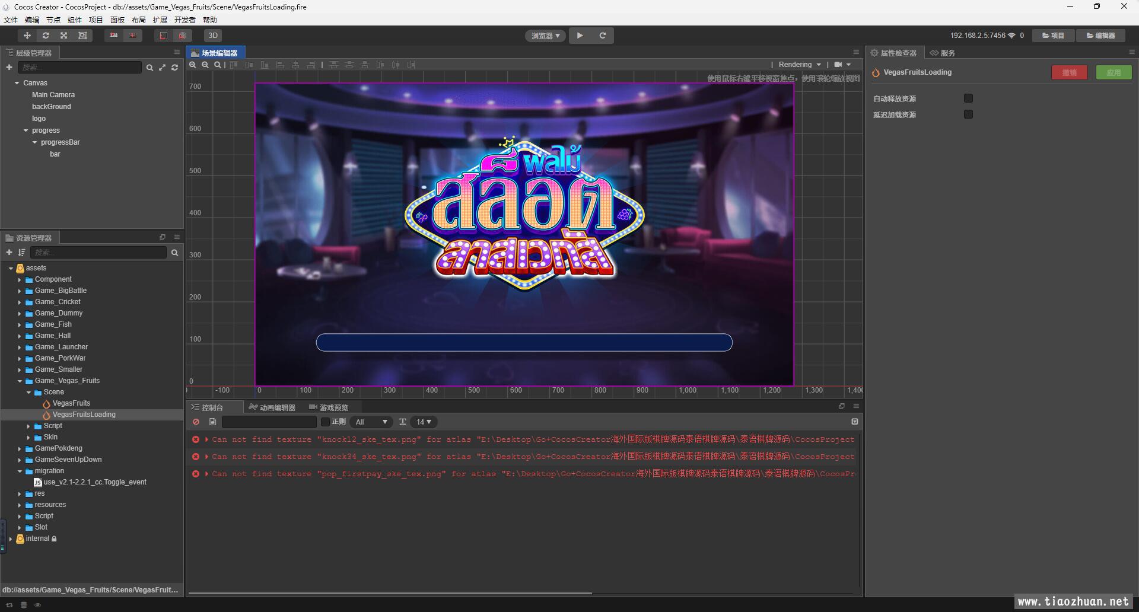Collapse the Canvas node

pyautogui.click(x=17, y=83)
